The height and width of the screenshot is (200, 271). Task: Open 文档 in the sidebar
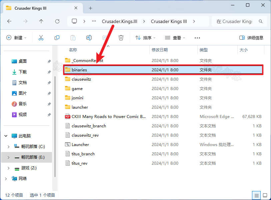pos(22,83)
